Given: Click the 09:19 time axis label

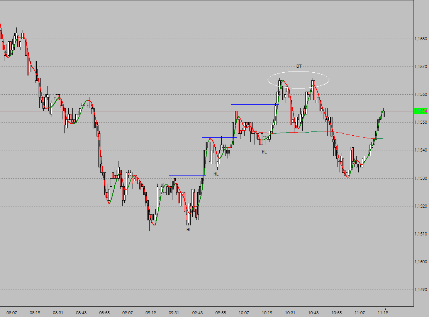Looking at the screenshot, I should (x=151, y=313).
